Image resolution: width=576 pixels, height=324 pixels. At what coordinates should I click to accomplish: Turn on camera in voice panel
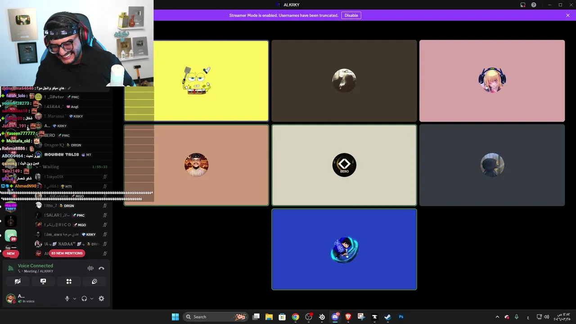[18, 281]
